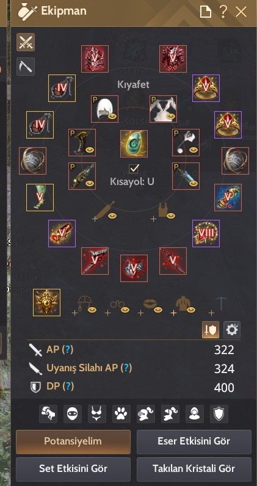Click the Potansiyelim button
The image size is (257, 486).
pos(73,441)
